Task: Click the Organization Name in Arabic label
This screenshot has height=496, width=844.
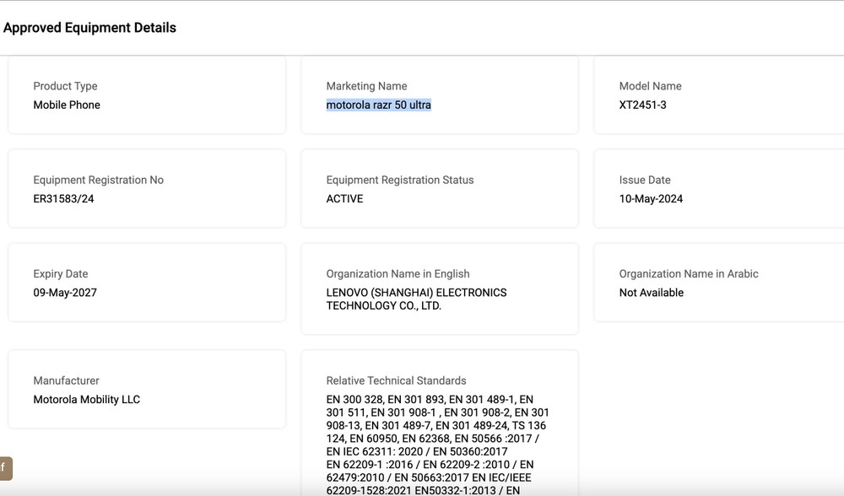Action: pos(689,274)
